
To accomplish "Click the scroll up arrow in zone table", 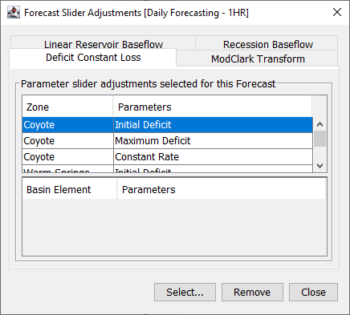I will (319, 124).
